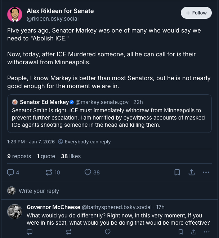Viewport: 219px width, 238px height.
Task: Bookmark Alex Rikleen's main post
Action: tap(177, 173)
